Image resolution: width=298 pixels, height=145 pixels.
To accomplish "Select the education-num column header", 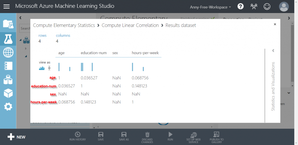I will pos(94,53).
